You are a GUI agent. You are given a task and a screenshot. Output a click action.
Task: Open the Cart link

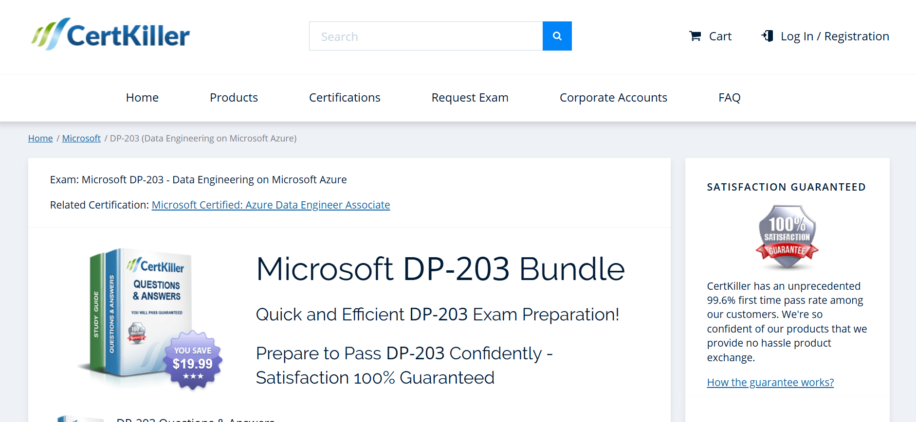(720, 36)
